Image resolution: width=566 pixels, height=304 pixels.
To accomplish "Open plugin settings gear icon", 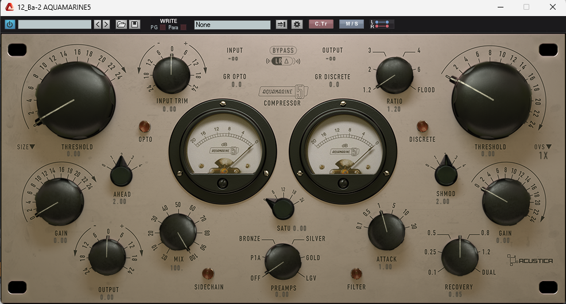I will [x=297, y=25].
